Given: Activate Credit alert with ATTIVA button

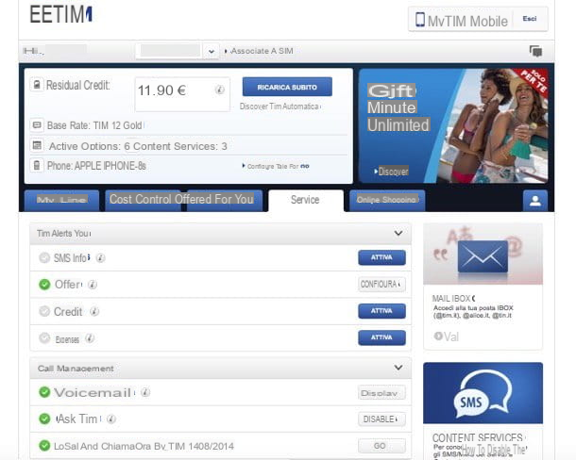Looking at the screenshot, I should (x=381, y=311).
